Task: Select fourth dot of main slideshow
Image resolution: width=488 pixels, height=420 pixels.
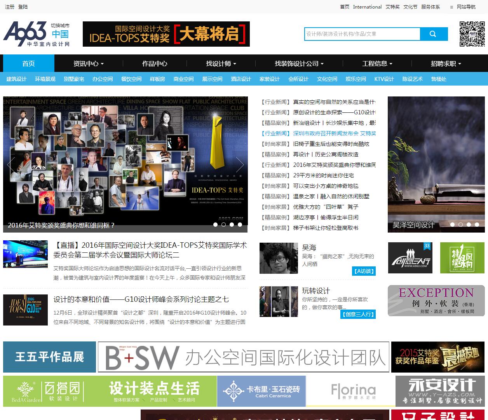Action: (x=240, y=224)
